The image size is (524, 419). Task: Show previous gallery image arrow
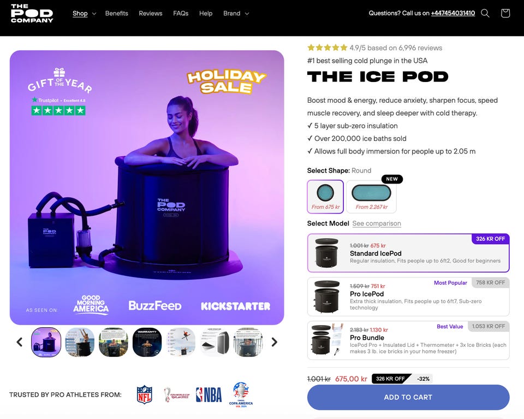[20, 342]
